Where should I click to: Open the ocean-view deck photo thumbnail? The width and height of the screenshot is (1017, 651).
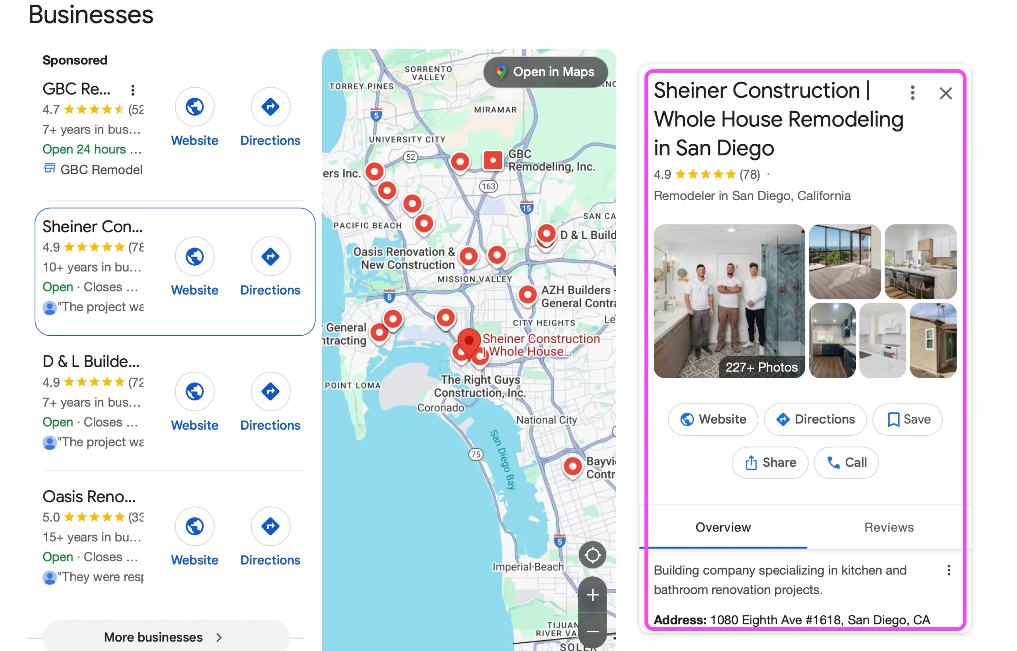tap(844, 262)
